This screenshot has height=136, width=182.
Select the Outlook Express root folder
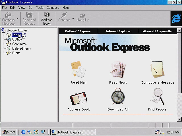tap(18, 30)
